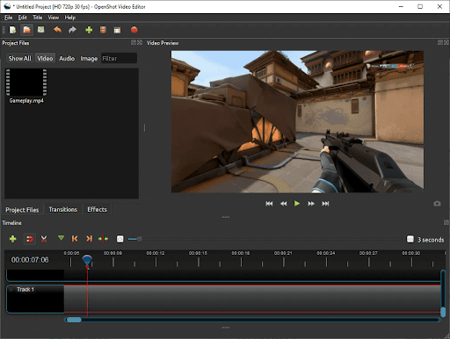Image resolution: width=450 pixels, height=339 pixels.
Task: Undo the last action using the orange arrow
Action: pos(57,30)
